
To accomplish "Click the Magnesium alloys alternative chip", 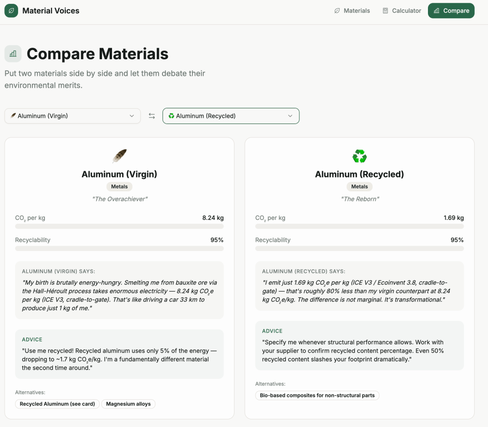I will tap(128, 404).
